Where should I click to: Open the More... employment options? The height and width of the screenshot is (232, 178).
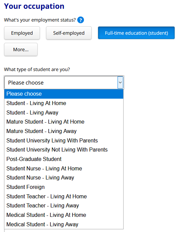(x=21, y=49)
